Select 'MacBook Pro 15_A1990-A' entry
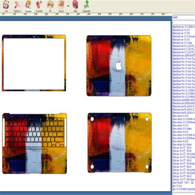This screenshot has width=195, height=195. (184, 90)
